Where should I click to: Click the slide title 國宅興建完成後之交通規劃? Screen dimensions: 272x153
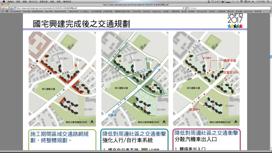(81, 24)
